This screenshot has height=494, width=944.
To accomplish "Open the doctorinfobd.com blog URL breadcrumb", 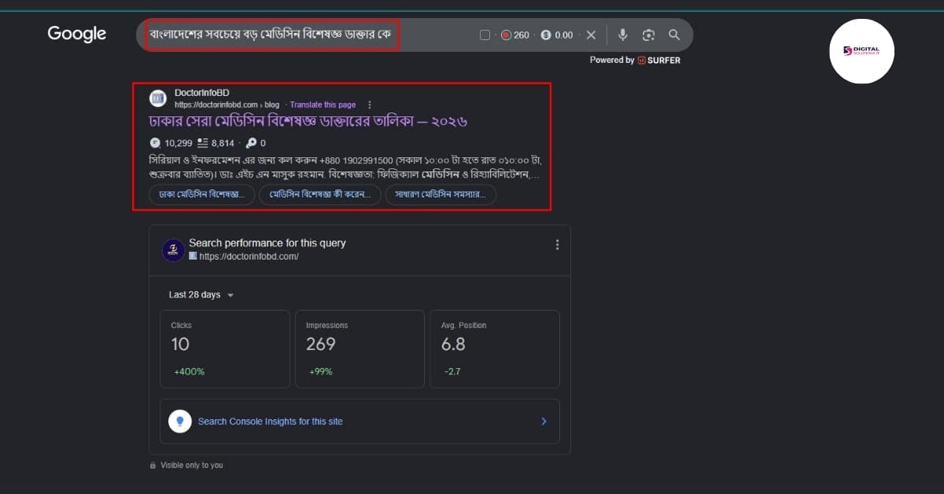I will click(227, 105).
